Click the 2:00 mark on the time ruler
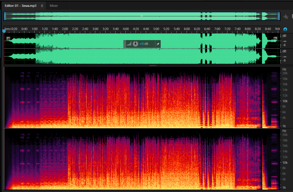Viewport: 293px width, 192px height. click(x=65, y=29)
